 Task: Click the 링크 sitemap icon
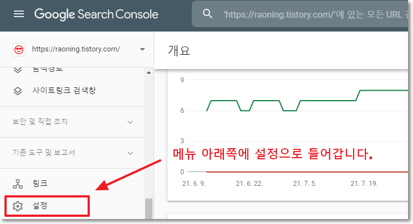[x=18, y=184]
